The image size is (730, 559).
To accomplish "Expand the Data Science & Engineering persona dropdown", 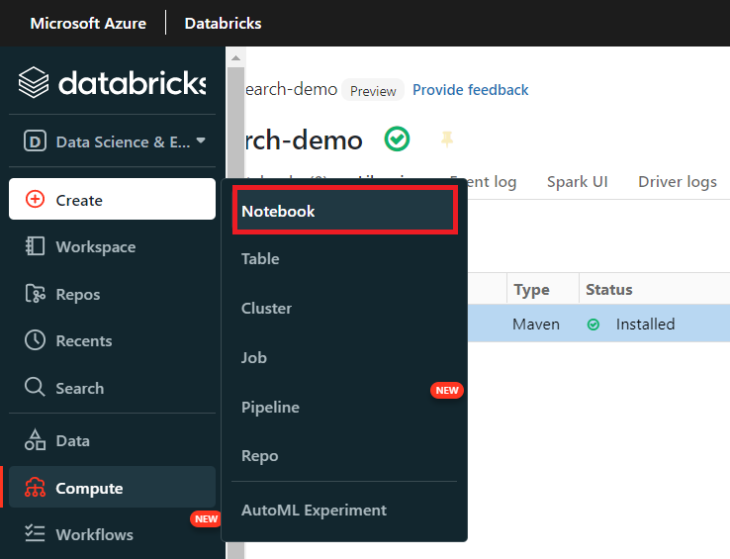I will pyautogui.click(x=201, y=140).
